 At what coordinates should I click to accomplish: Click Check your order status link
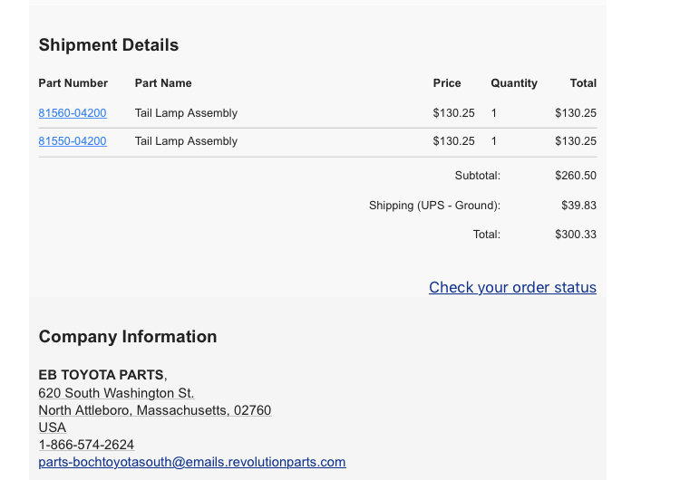(x=512, y=287)
